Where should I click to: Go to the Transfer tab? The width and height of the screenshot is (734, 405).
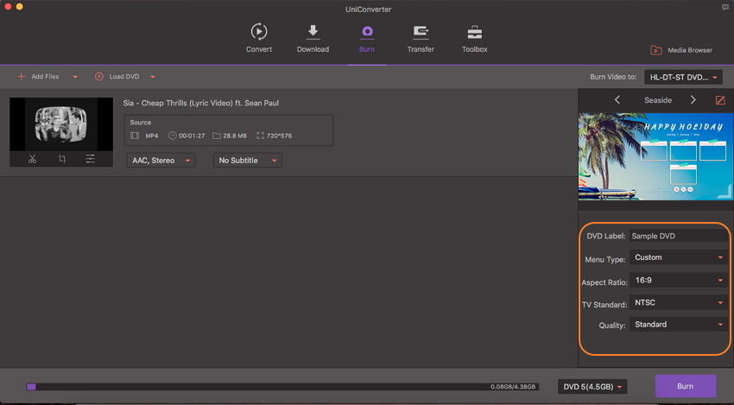click(x=421, y=38)
